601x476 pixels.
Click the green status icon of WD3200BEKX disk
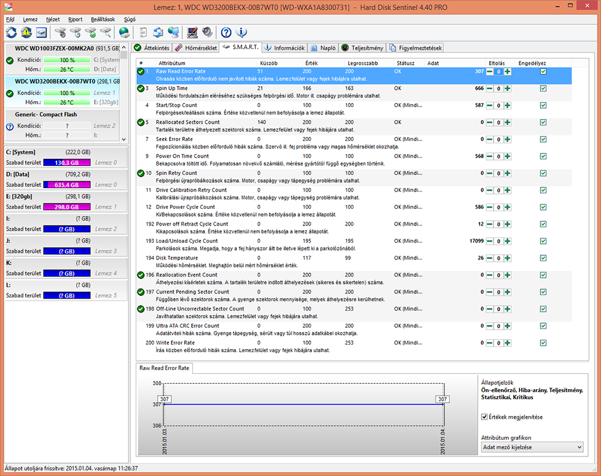(x=10, y=93)
